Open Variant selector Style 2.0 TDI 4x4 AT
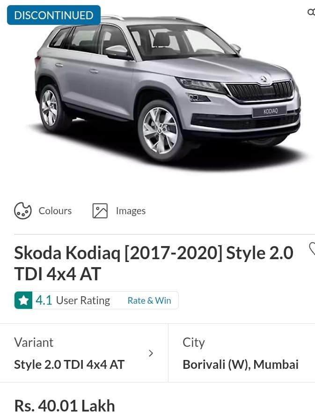Screen dimensions: 315x419 [x=84, y=353]
